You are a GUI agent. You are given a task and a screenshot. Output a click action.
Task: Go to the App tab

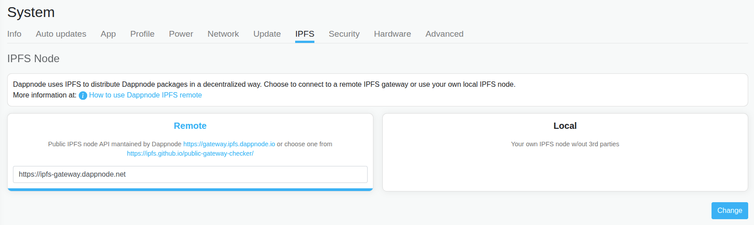[x=108, y=34]
